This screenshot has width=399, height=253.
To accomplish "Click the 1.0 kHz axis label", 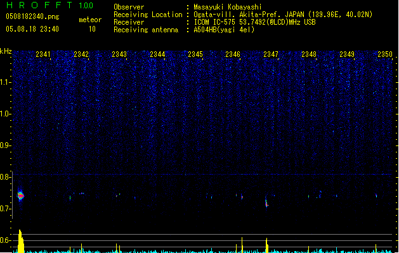I will 6,114.
